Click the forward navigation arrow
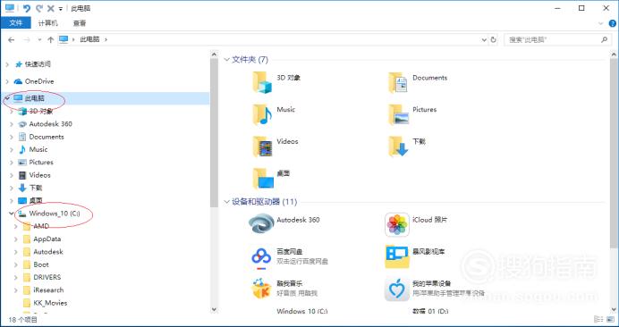The height and width of the screenshot is (327, 619). 27,40
